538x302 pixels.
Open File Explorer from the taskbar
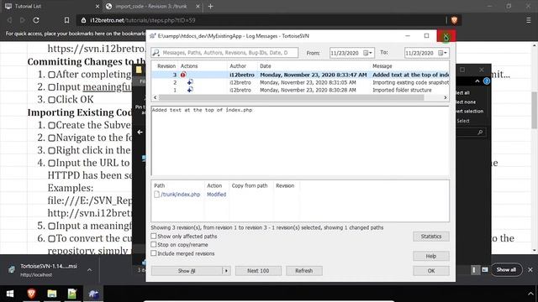click(52, 294)
